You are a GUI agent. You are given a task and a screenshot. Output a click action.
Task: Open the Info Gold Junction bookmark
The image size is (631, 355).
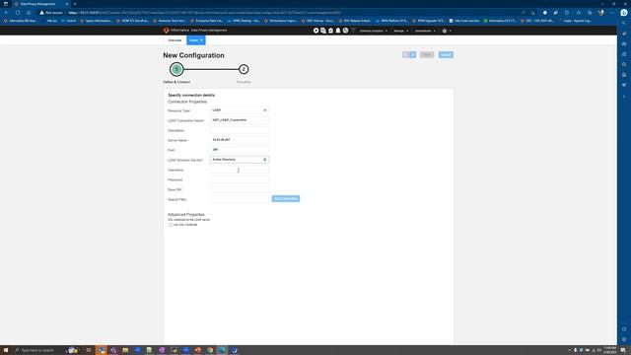464,21
